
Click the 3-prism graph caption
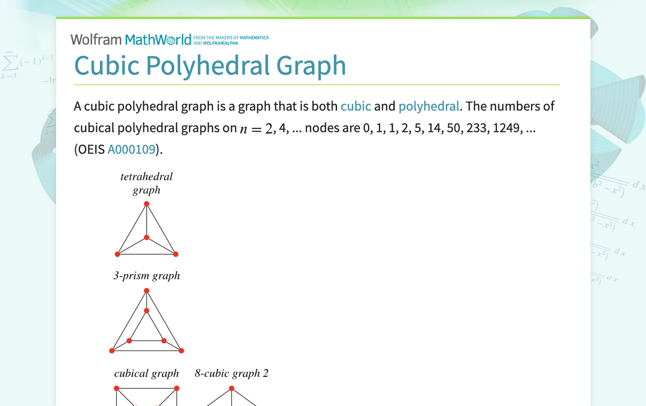pos(146,275)
